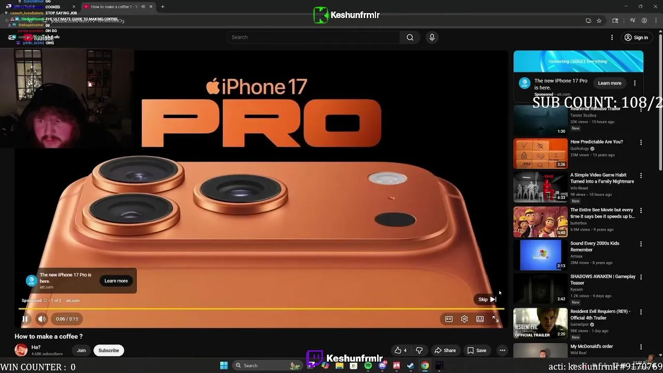
Task: Click the AT&T advertiser logo in overlay
Action: (32, 281)
